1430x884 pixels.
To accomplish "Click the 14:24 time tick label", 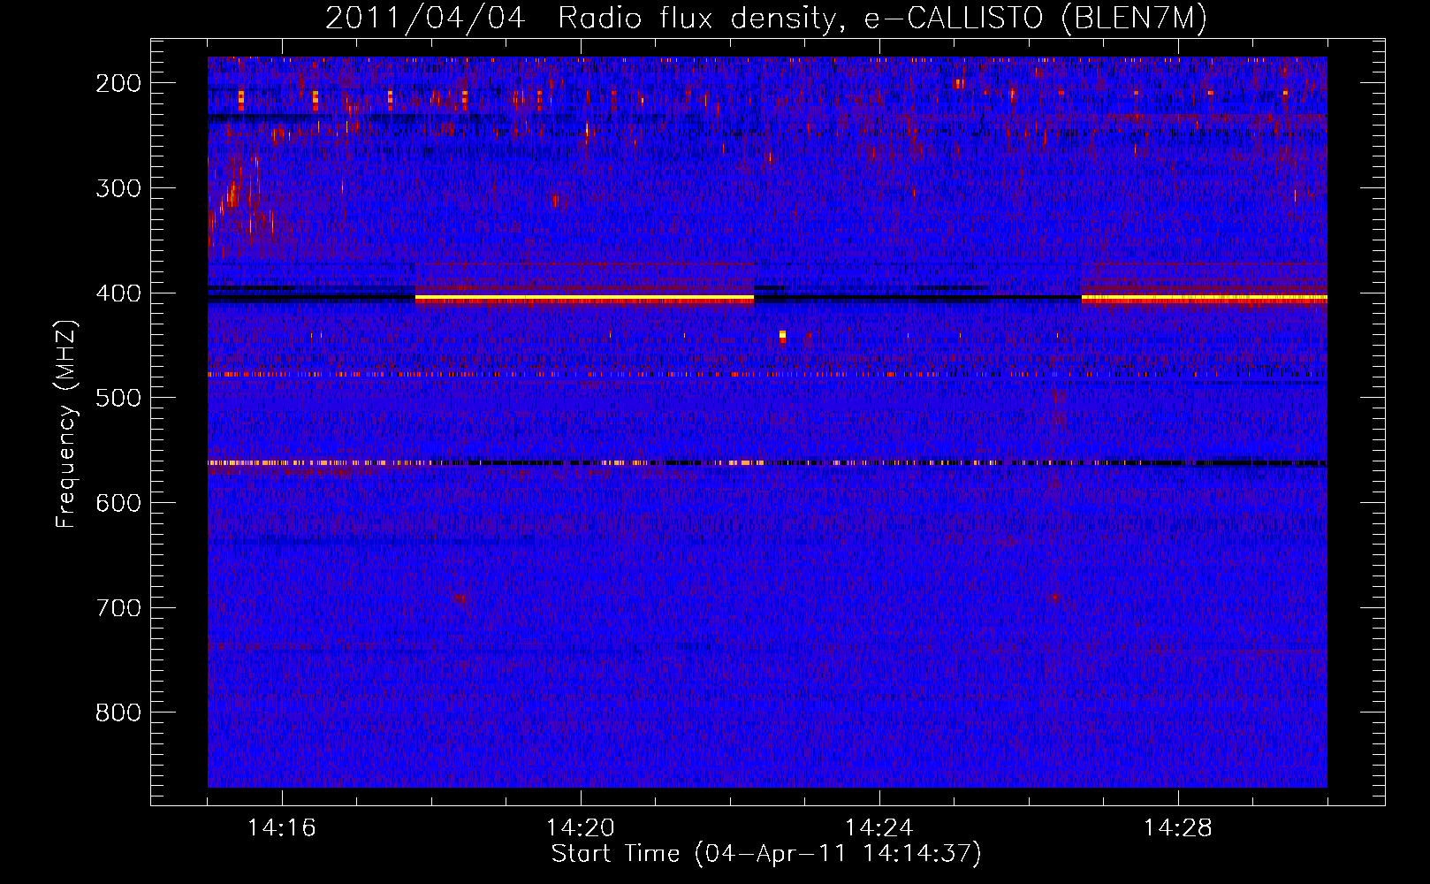I will point(879,827).
